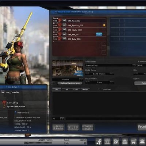146x146 pixels.
Task: Click red clan mark next to GM_Eta_007
Action: [60, 34]
